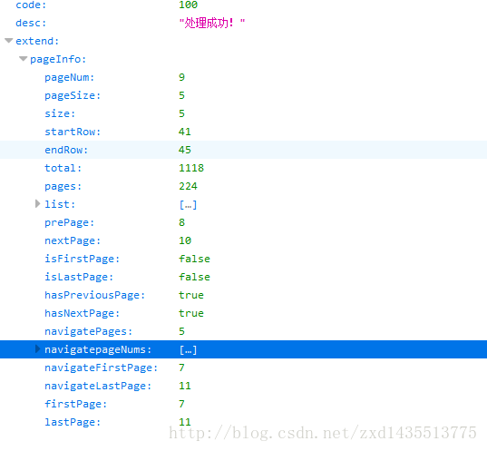Expand the navigatepageNums array triangle
This screenshot has height=451, width=487.
[x=38, y=349]
